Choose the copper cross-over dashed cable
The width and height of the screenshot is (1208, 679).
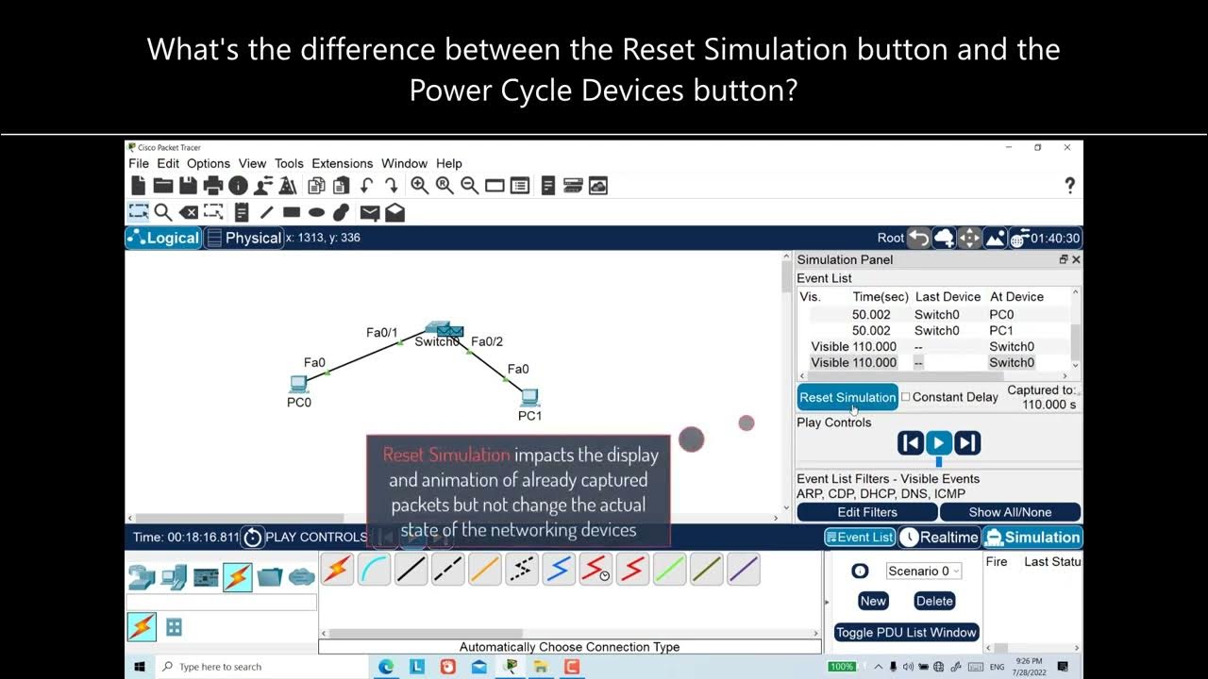pyautogui.click(x=448, y=569)
